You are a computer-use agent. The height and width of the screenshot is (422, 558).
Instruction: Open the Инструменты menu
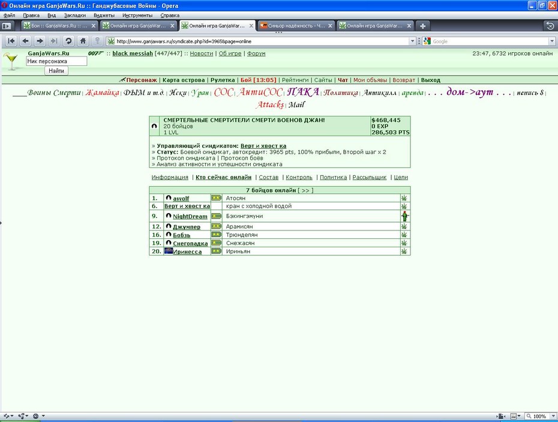pos(137,16)
